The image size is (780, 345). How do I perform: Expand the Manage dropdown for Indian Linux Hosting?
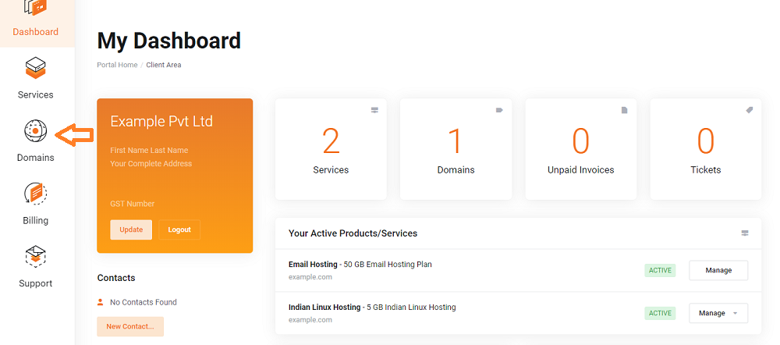coord(735,313)
